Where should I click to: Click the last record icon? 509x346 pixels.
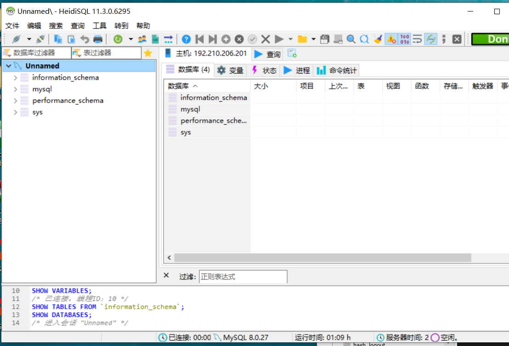click(x=213, y=39)
